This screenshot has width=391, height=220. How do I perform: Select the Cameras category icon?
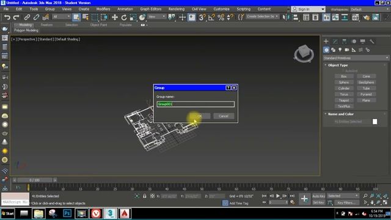point(347,50)
